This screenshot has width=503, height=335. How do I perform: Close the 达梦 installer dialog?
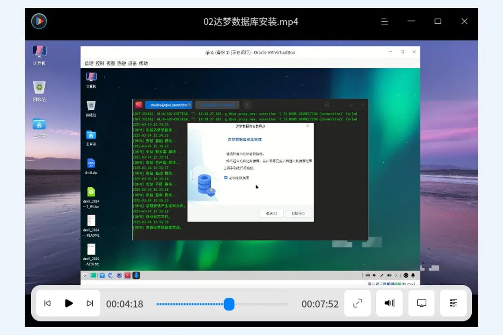(308, 126)
